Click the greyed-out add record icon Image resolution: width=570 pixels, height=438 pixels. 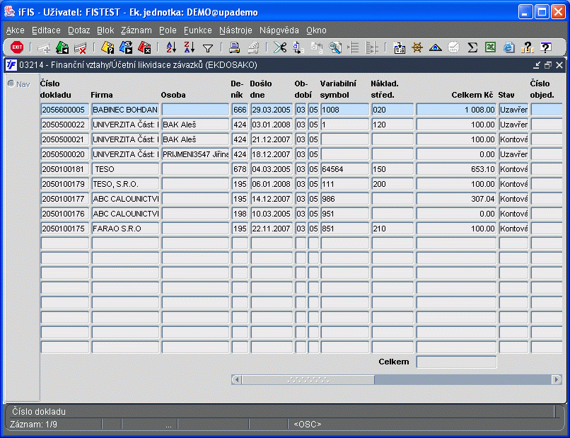pos(44,47)
